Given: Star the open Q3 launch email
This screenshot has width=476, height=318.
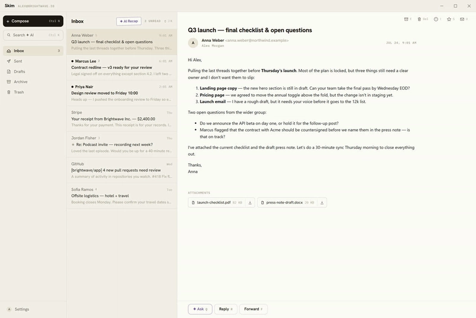Looking at the screenshot, I should pos(450,19).
